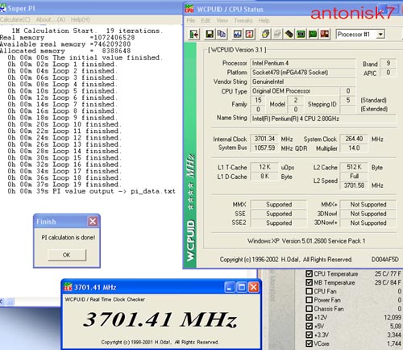Minimize the Real Time Clock Checker window
This screenshot has height=350, width=403.
click(x=229, y=287)
